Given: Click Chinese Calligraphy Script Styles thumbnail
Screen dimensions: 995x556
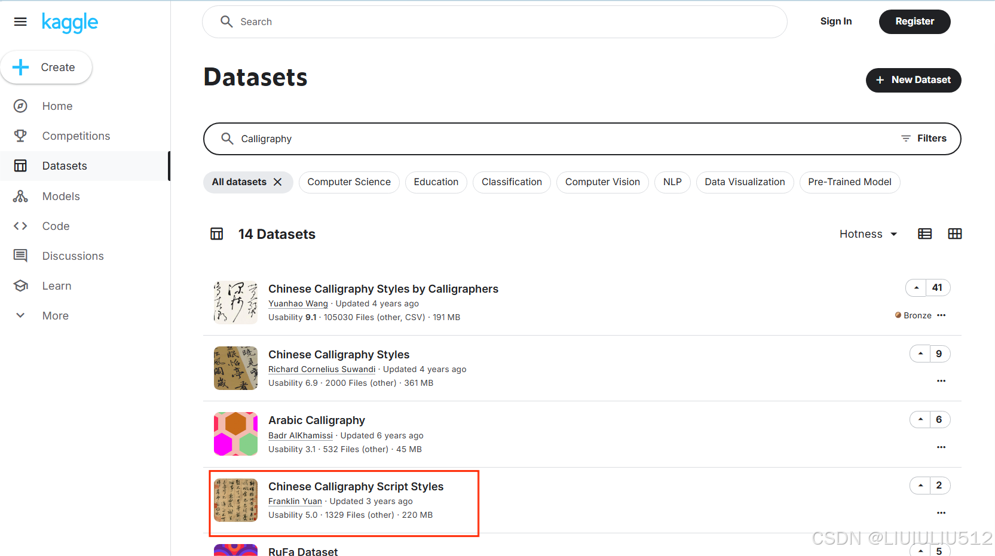Looking at the screenshot, I should click(235, 500).
